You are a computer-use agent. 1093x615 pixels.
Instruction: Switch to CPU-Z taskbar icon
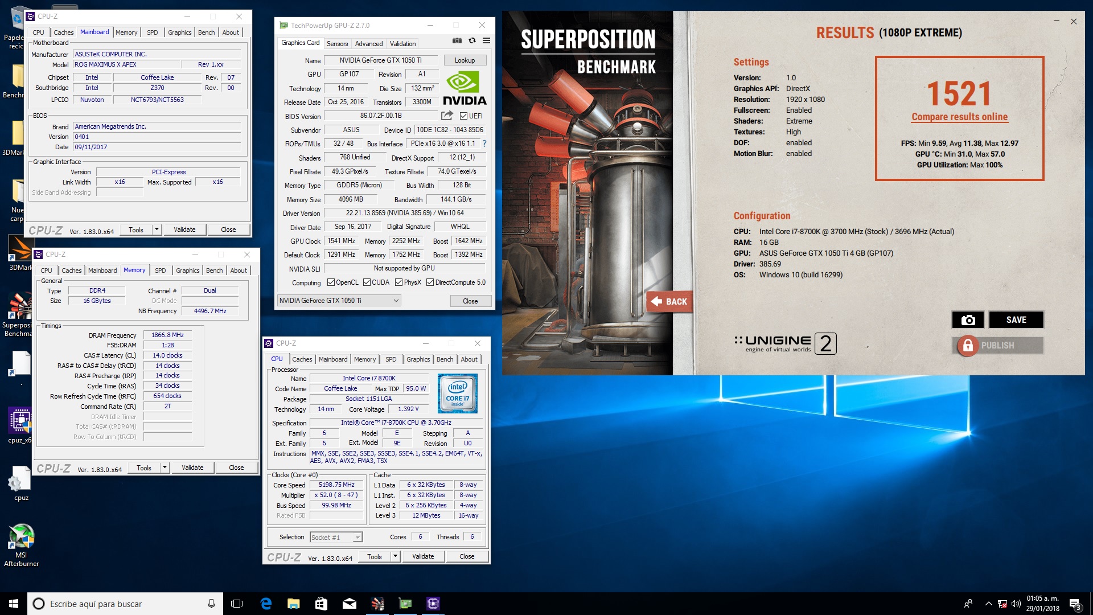[x=433, y=604]
